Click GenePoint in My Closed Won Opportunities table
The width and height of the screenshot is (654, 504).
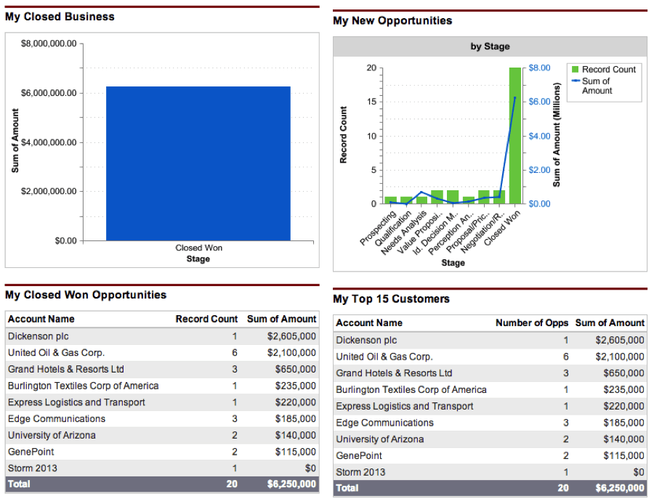pyautogui.click(x=29, y=452)
